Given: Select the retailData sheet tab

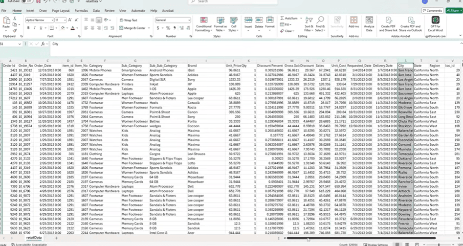Looking at the screenshot, I should click(34, 238).
